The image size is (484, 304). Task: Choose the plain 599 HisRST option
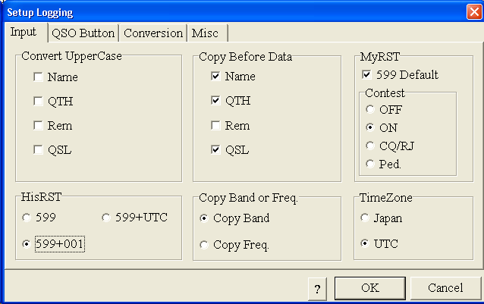point(27,218)
